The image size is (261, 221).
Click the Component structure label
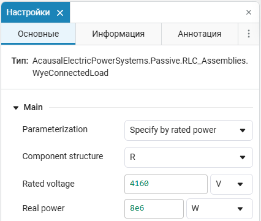[62, 156]
